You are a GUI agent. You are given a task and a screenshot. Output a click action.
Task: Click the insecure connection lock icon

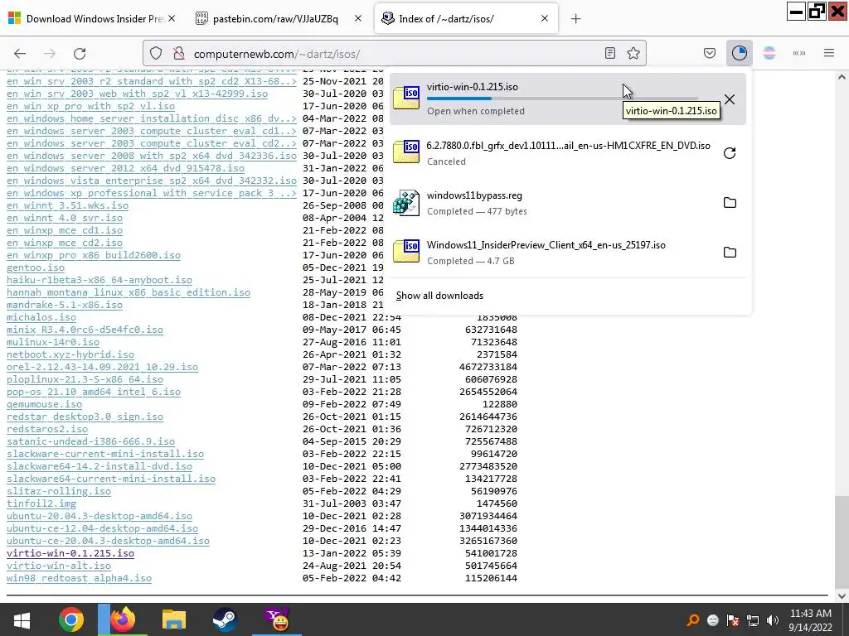pos(179,54)
